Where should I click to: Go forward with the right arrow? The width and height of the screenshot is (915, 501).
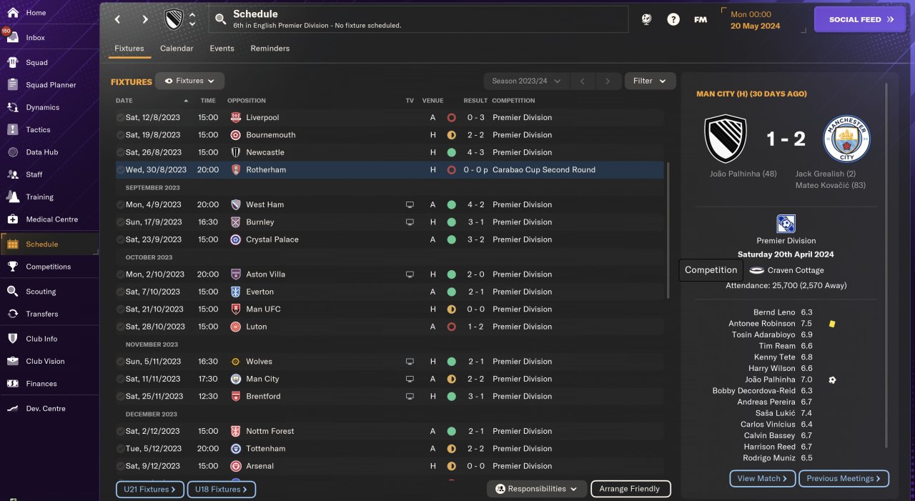(145, 19)
